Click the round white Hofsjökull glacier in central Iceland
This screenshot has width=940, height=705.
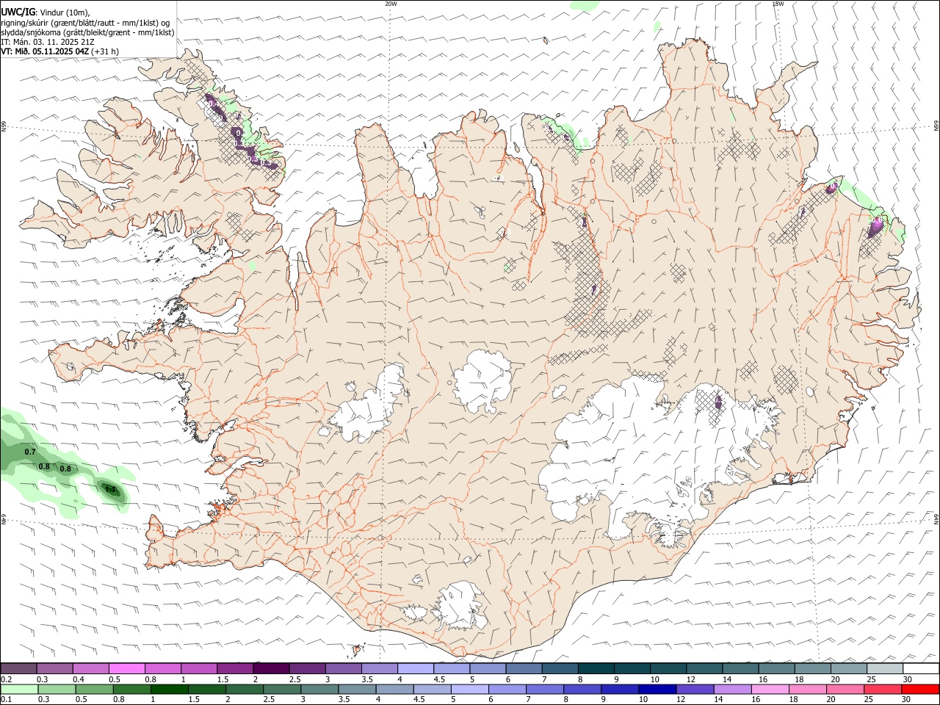(482, 380)
